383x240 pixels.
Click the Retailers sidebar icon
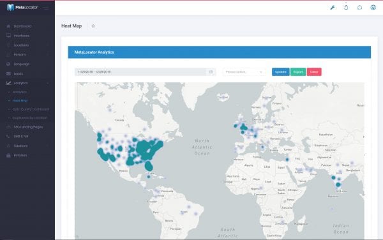pyautogui.click(x=8, y=155)
